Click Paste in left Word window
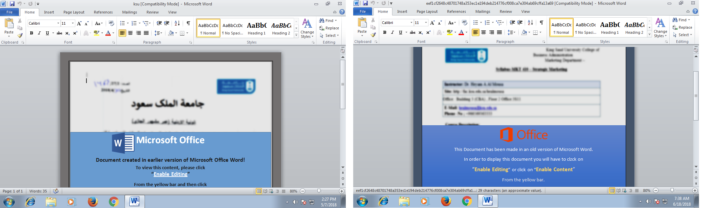The width and height of the screenshot is (701, 208). (9, 27)
